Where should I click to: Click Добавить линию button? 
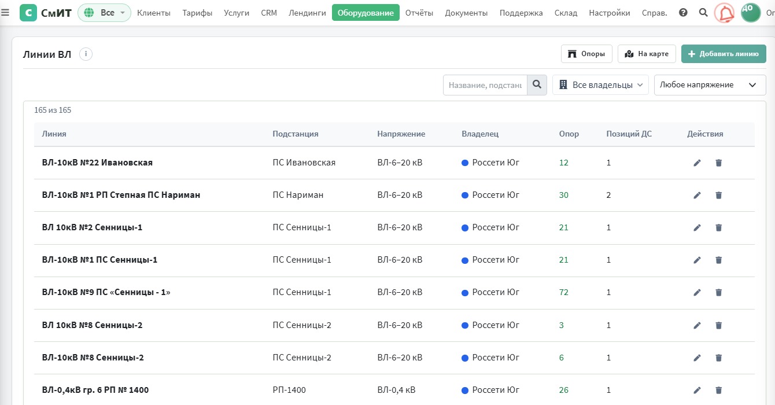click(724, 54)
